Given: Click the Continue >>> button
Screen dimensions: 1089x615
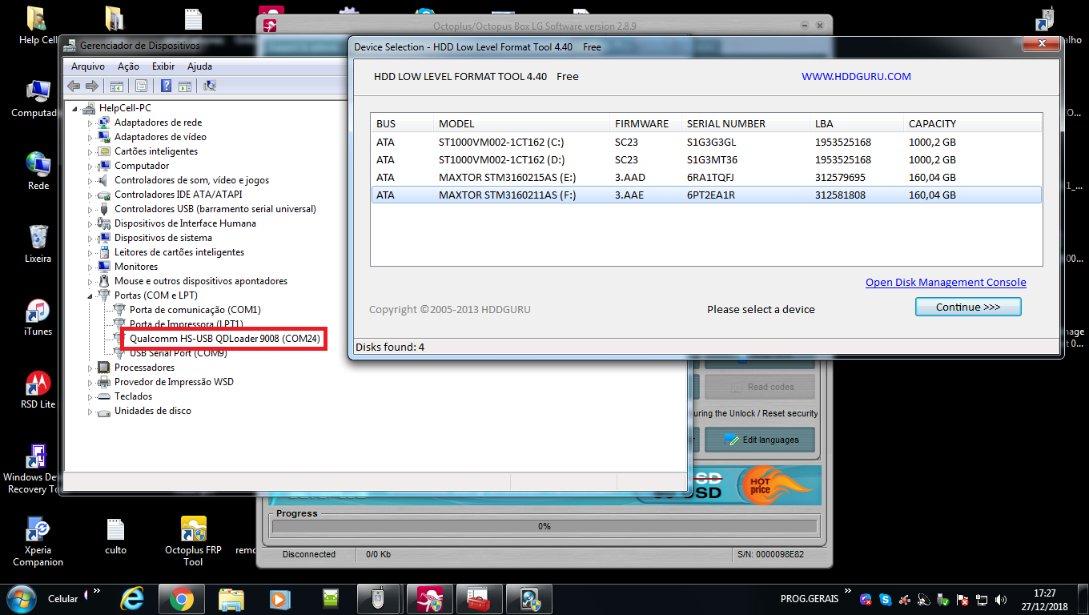Looking at the screenshot, I should click(968, 307).
